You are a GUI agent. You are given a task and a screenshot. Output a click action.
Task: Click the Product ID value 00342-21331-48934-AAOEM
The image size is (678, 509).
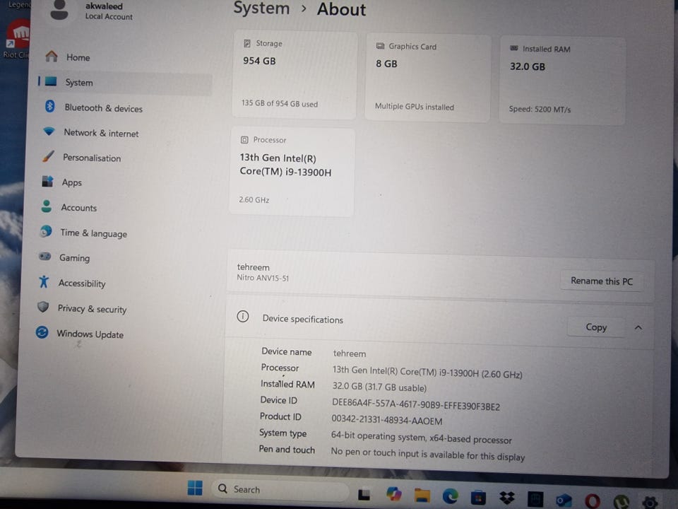[x=386, y=420]
